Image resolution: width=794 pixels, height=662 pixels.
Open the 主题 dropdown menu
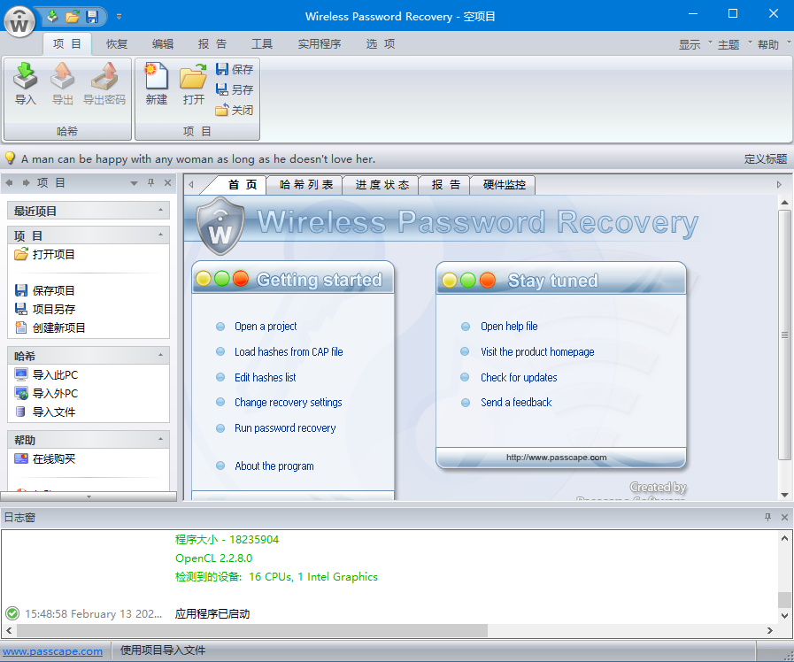tap(734, 44)
